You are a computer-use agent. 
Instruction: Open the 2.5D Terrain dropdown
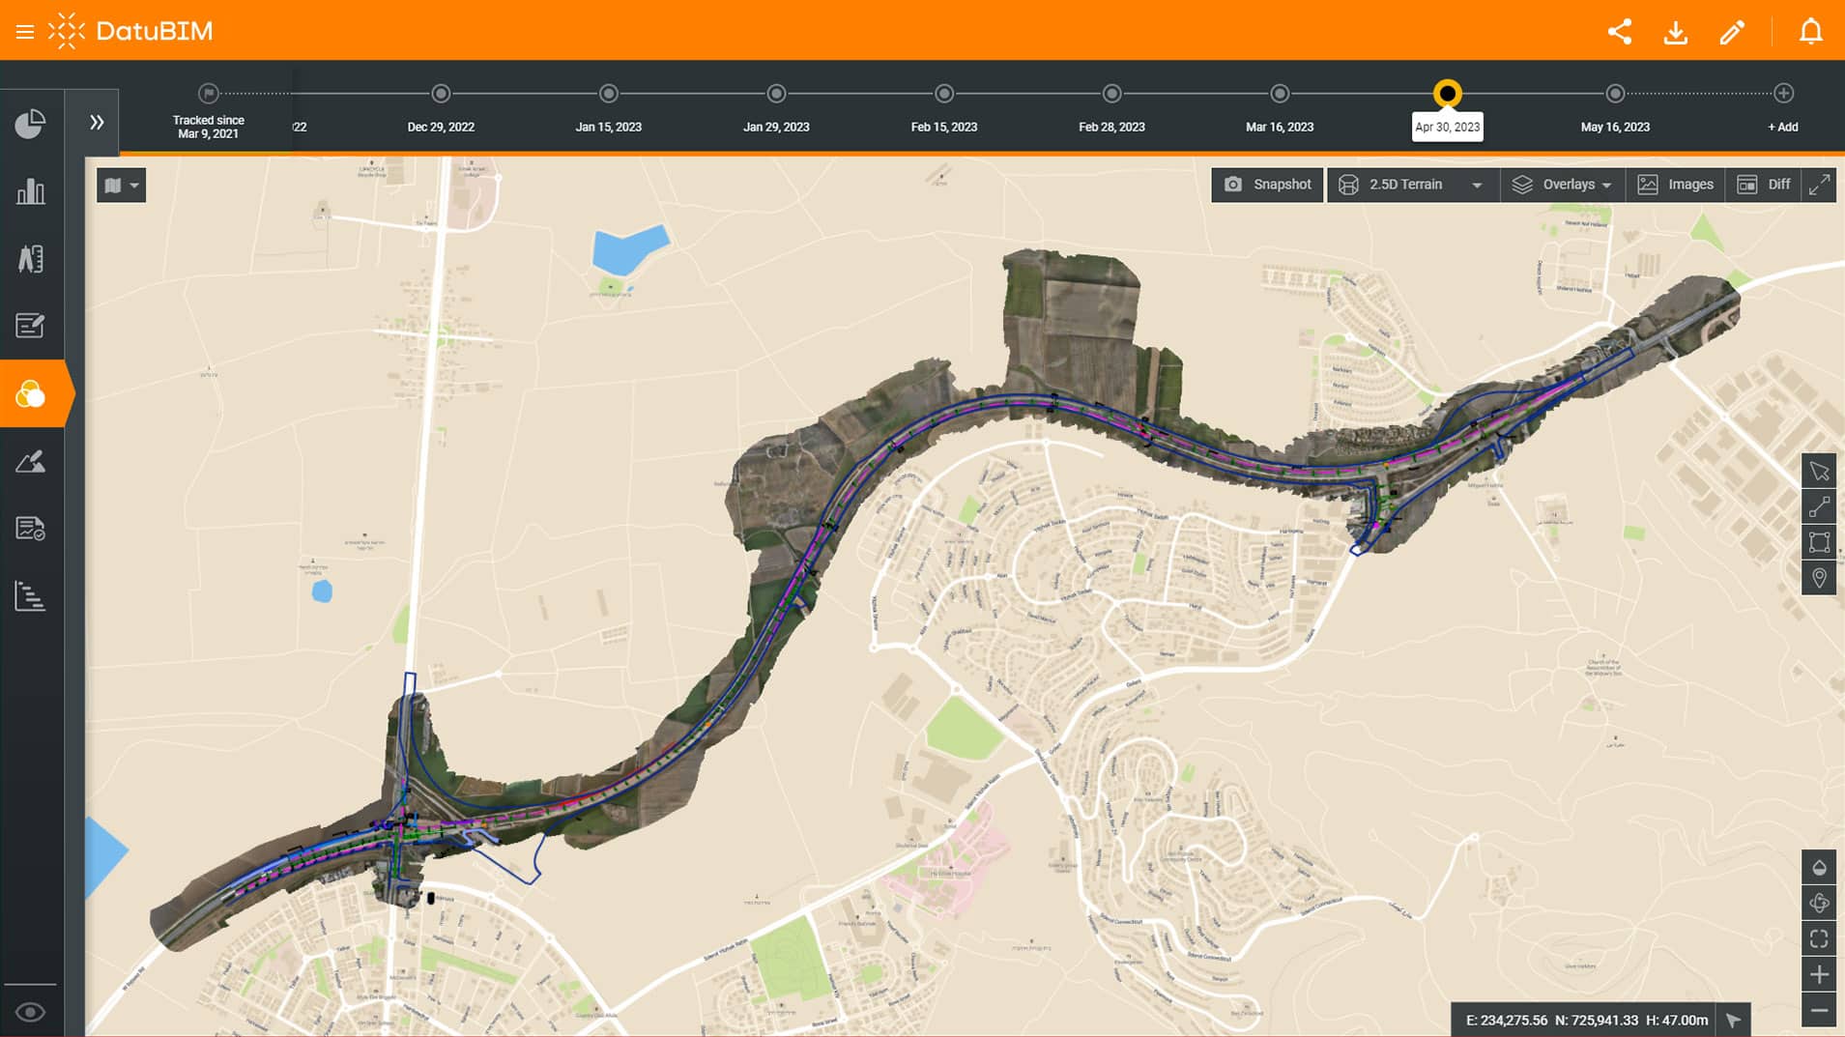tap(1411, 184)
